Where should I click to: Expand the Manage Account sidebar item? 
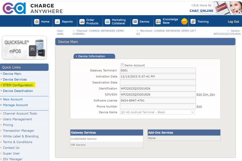pyautogui.click(x=15, y=105)
